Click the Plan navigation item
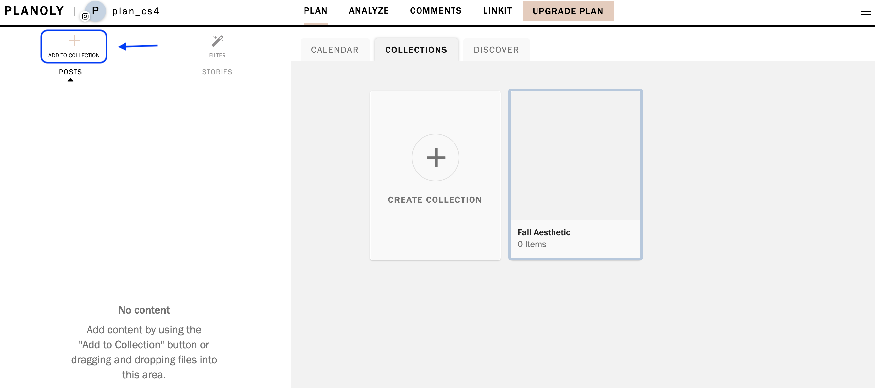The image size is (875, 388). pyautogui.click(x=316, y=11)
